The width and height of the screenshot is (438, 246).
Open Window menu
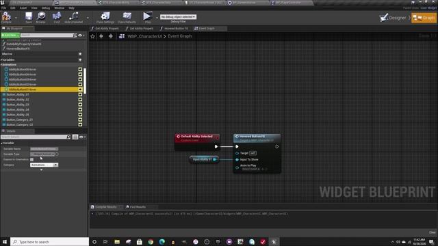pyautogui.click(x=60, y=8)
